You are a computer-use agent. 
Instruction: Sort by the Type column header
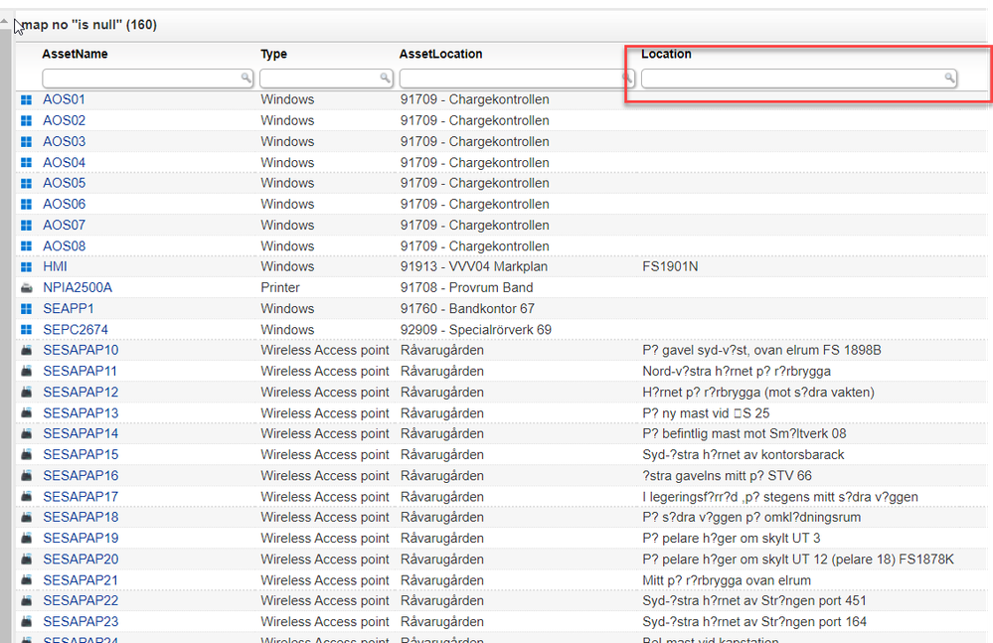pyautogui.click(x=273, y=54)
